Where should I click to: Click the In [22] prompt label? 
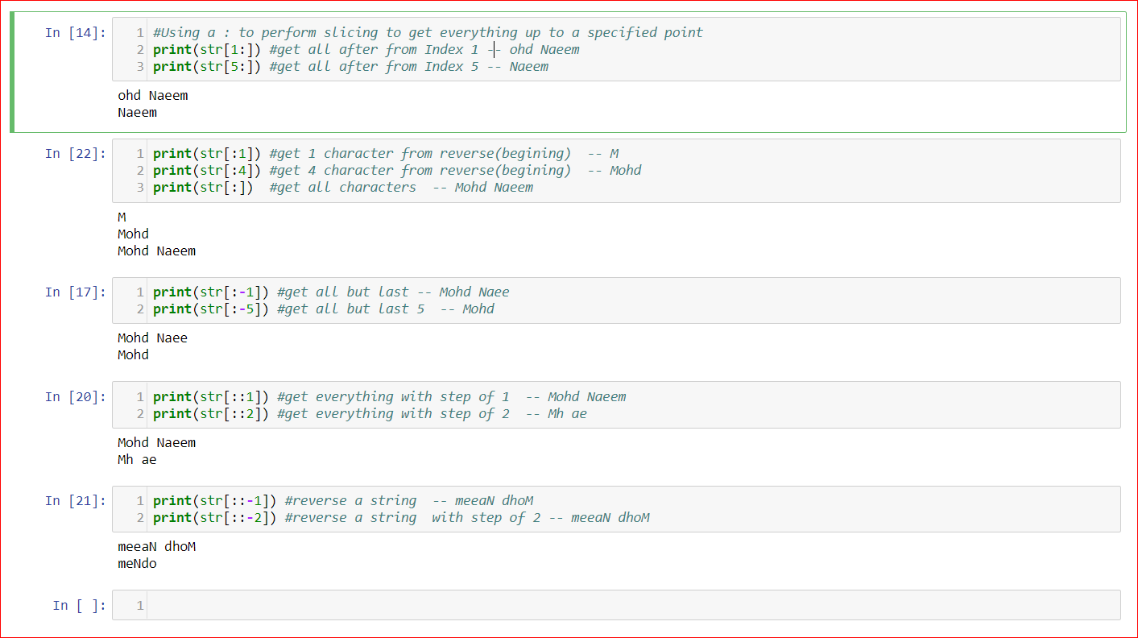click(x=76, y=154)
